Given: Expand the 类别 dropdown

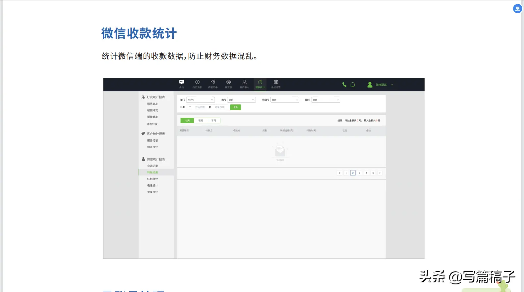Looking at the screenshot, I should click(x=326, y=100).
